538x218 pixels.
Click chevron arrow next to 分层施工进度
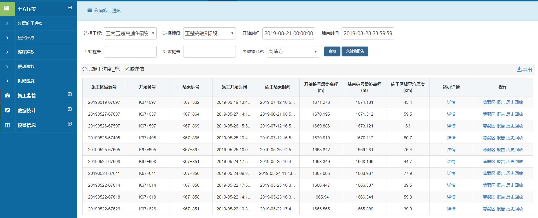point(7,23)
